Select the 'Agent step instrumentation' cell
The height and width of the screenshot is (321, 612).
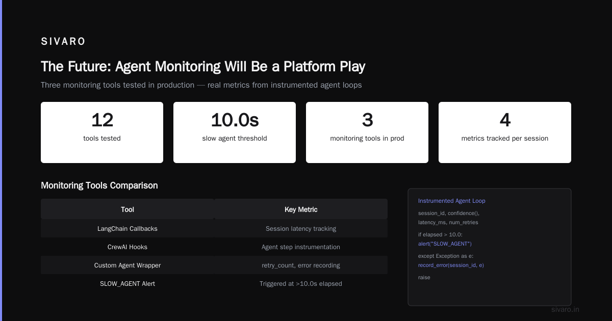point(301,247)
